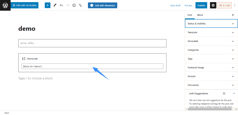Toggle the settings gear sidebar
Image resolution: width=238 pixels, height=115 pixels.
click(213, 5)
